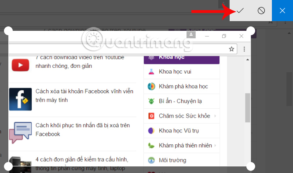Click the green leaf icon beside Khám phá thiên nhiên
This screenshot has width=293, height=173.
(x=151, y=146)
